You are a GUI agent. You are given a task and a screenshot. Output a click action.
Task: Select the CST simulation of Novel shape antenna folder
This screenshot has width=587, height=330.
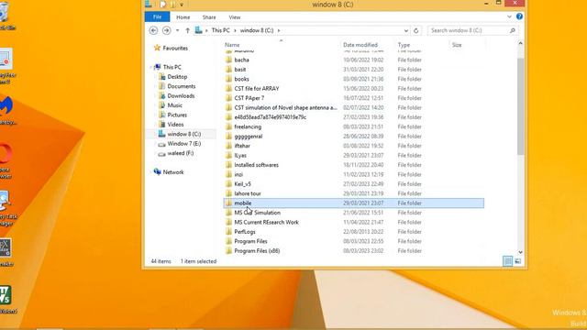coord(285,108)
